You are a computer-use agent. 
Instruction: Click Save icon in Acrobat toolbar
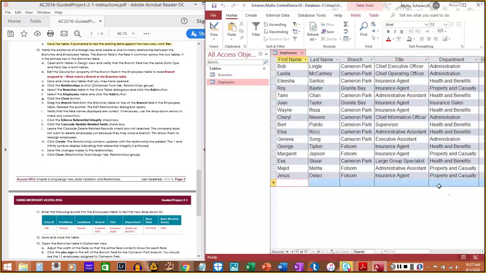point(11,34)
